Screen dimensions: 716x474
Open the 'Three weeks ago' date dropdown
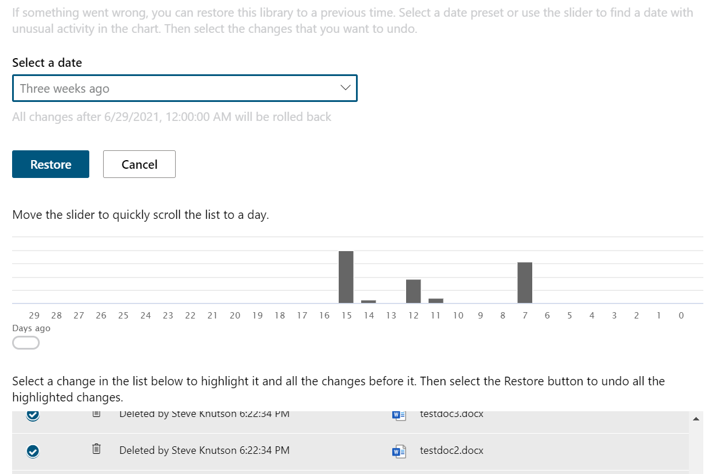[184, 88]
